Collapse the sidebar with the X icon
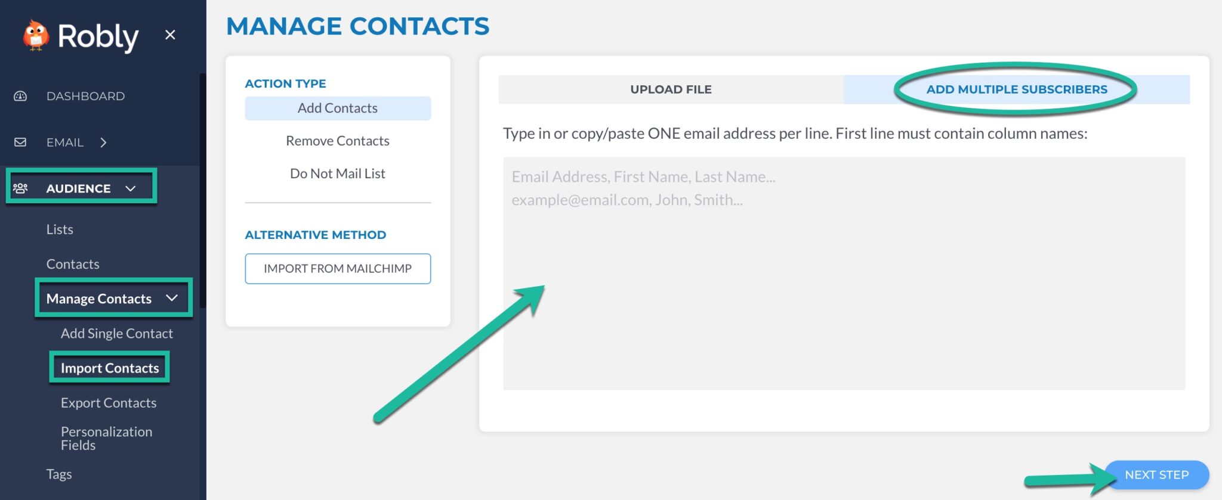The width and height of the screenshot is (1222, 500). click(170, 35)
